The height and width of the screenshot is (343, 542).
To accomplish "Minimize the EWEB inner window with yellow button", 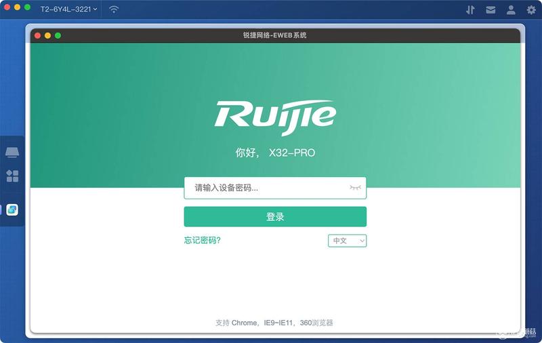I will point(47,35).
